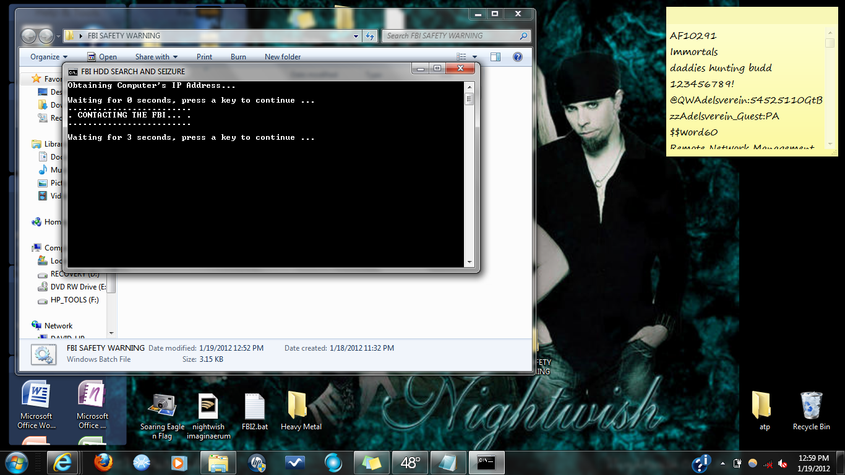The height and width of the screenshot is (475, 845).
Task: Click Print in the Explorer toolbar
Action: 204,57
